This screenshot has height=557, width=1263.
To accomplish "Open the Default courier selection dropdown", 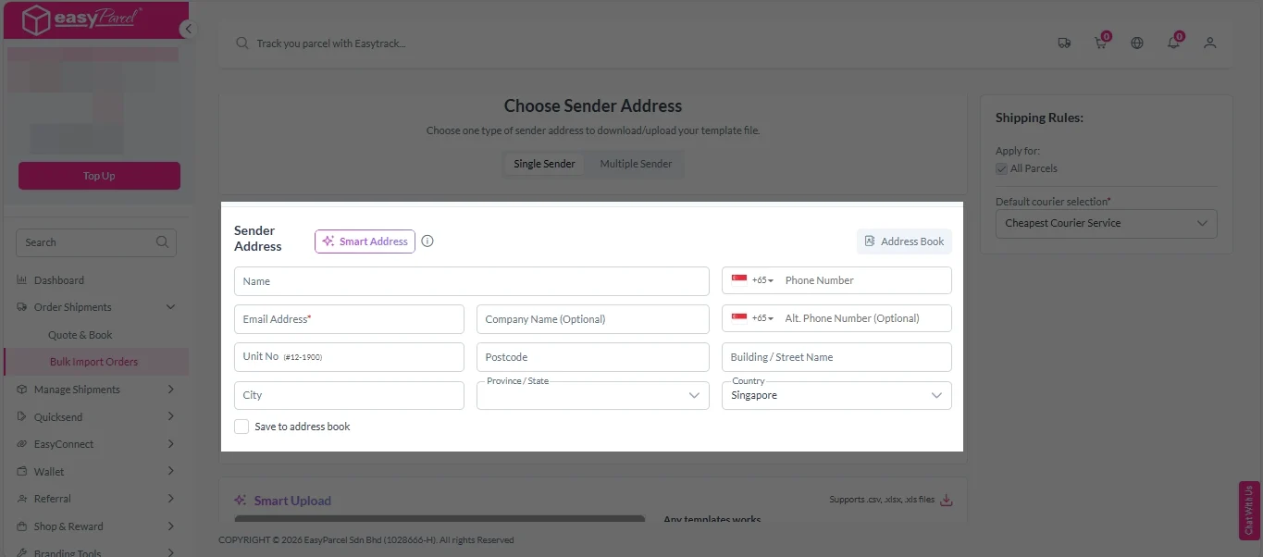I will point(1106,223).
